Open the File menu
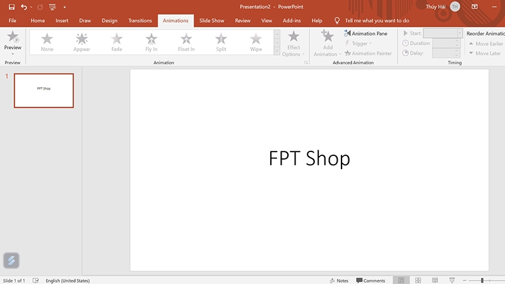This screenshot has height=284, width=505. point(12,21)
